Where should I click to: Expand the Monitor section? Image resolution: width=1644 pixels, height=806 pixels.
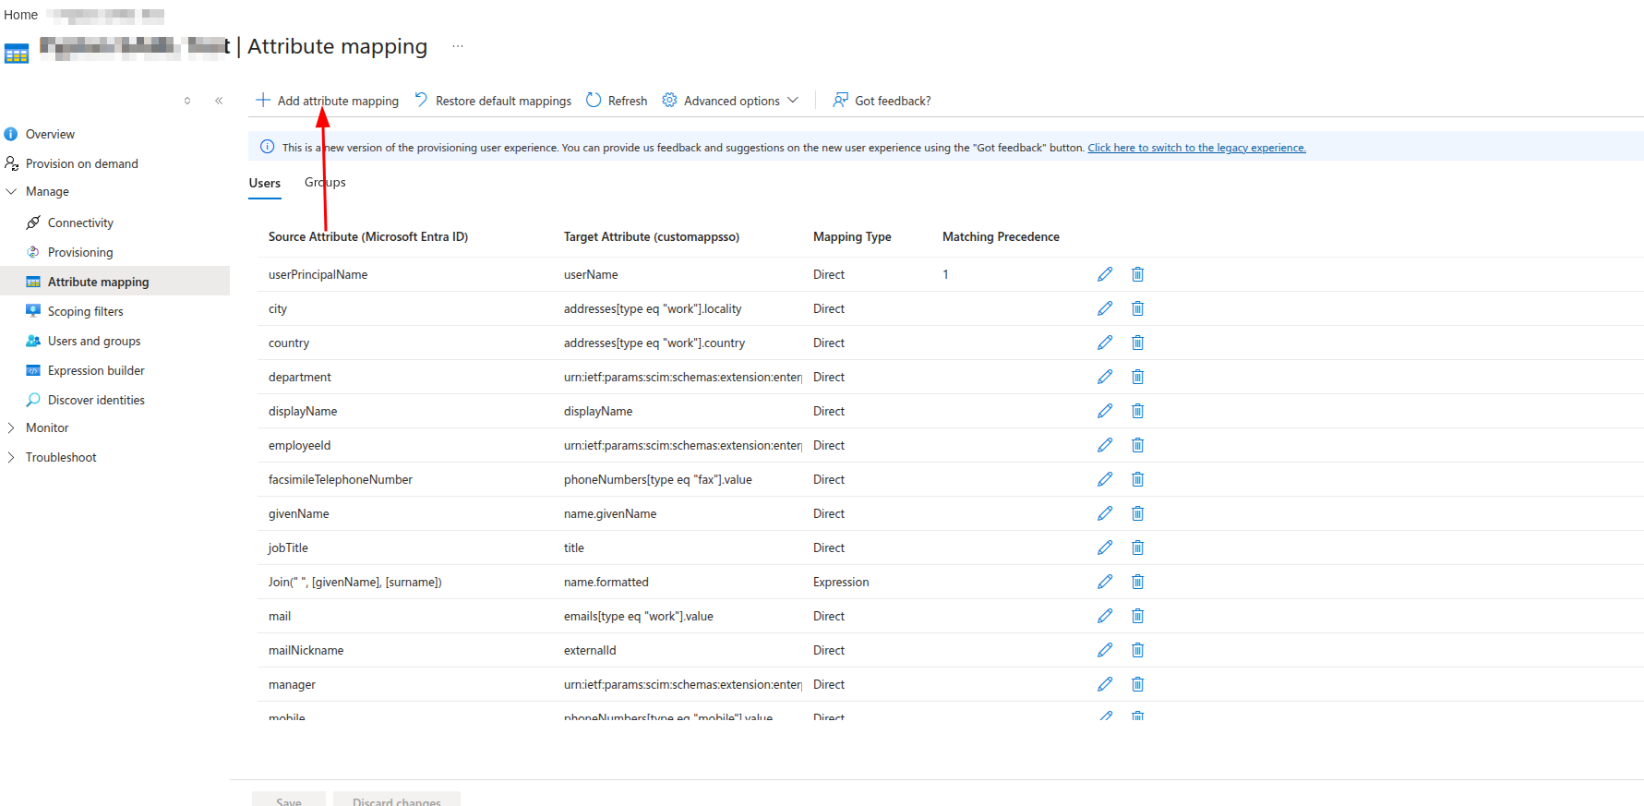click(47, 427)
